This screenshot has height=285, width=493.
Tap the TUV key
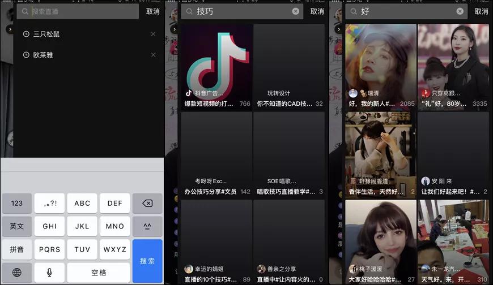pos(82,249)
